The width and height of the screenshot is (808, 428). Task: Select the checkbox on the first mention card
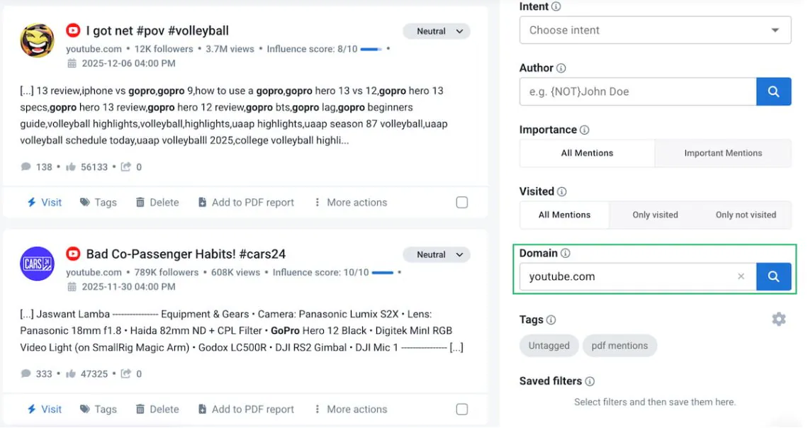point(461,202)
